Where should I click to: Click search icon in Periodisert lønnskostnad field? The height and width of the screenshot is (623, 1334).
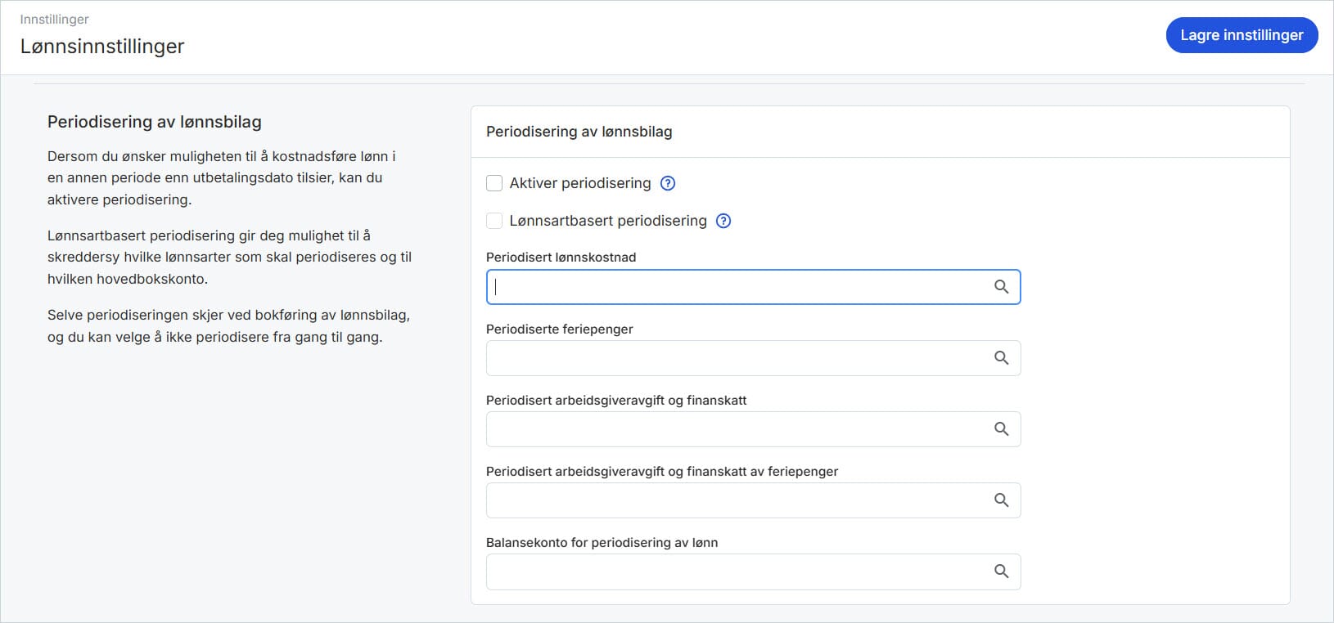[1001, 287]
